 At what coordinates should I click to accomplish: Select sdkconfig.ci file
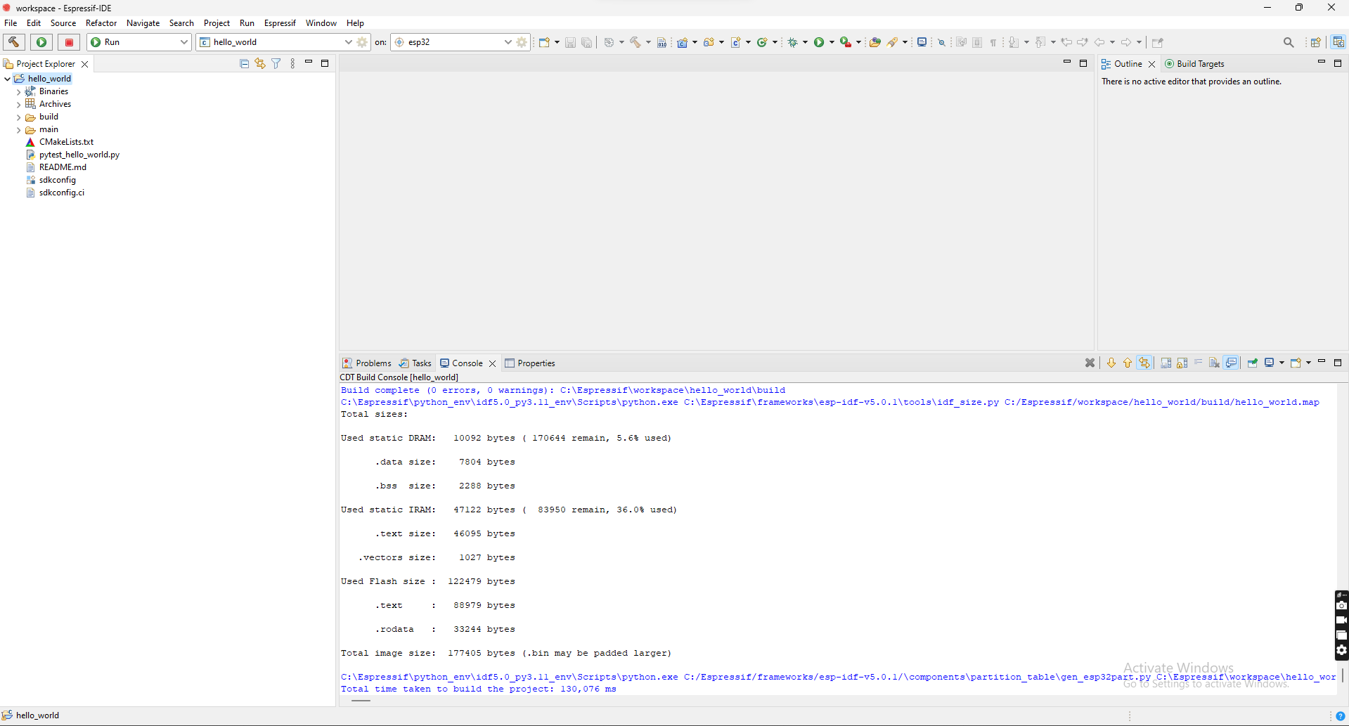tap(61, 193)
